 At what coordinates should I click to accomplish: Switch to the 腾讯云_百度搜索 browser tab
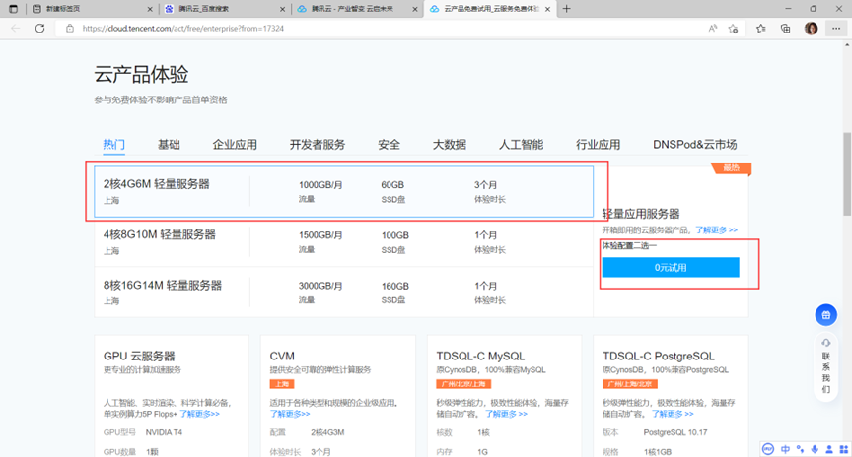[x=224, y=9]
